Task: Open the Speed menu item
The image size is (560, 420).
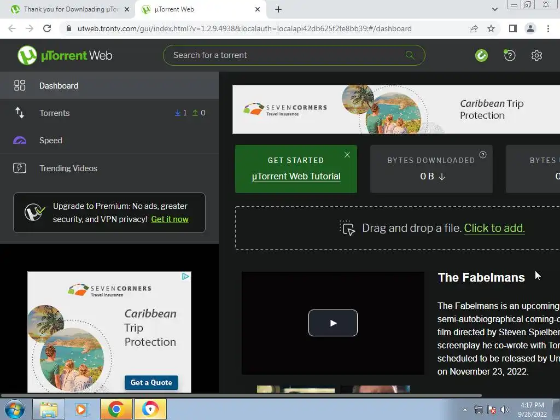Action: point(109,141)
